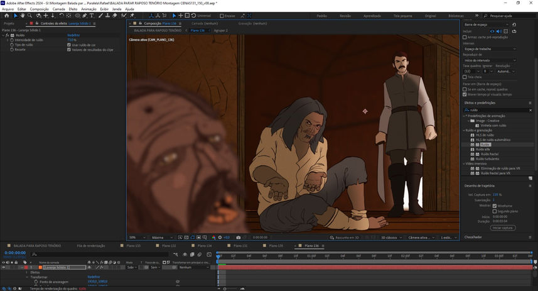Select the Roto Brush tool
538x291 pixels.
pyautogui.click(x=124, y=16)
